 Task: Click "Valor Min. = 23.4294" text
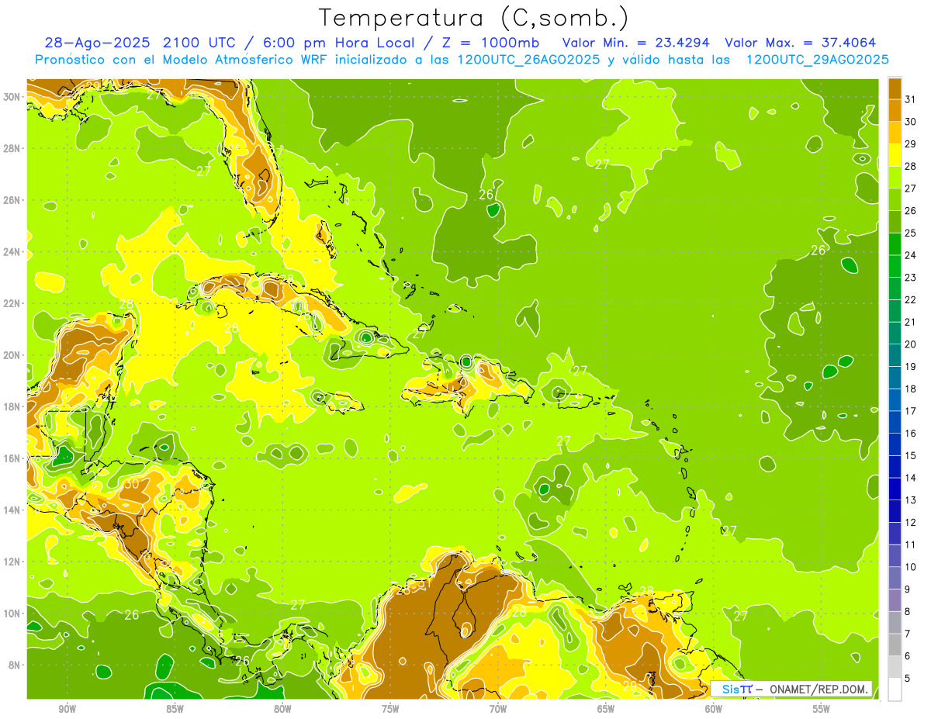click(x=635, y=43)
